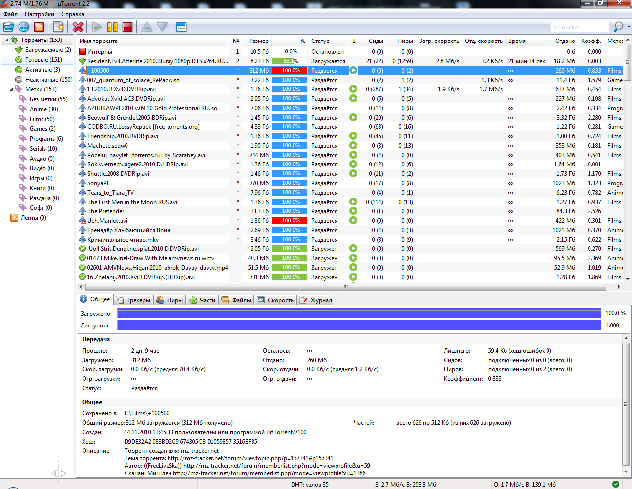Viewport: 632px width, 489px height.
Task: Click stream play icon on Shuttle.2008 row
Action: click(x=353, y=174)
